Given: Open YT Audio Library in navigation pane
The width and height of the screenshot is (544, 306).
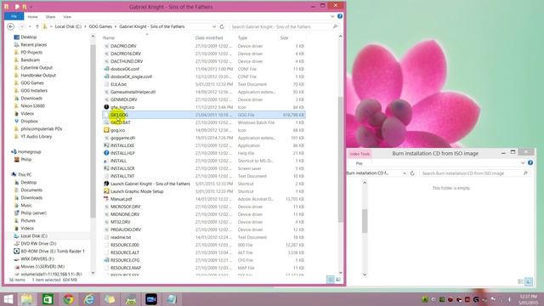Looking at the screenshot, I should [x=36, y=136].
